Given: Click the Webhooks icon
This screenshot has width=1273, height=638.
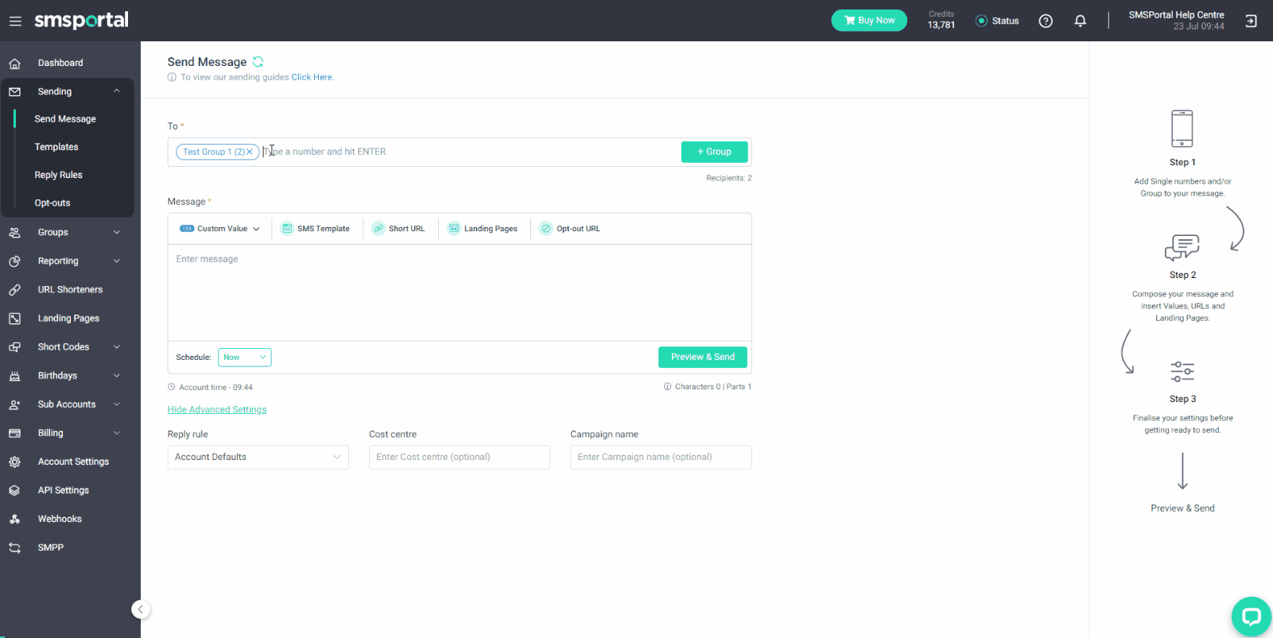Looking at the screenshot, I should coord(14,519).
